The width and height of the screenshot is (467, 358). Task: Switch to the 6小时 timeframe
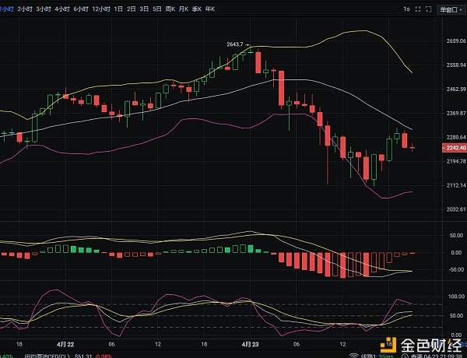(x=81, y=9)
